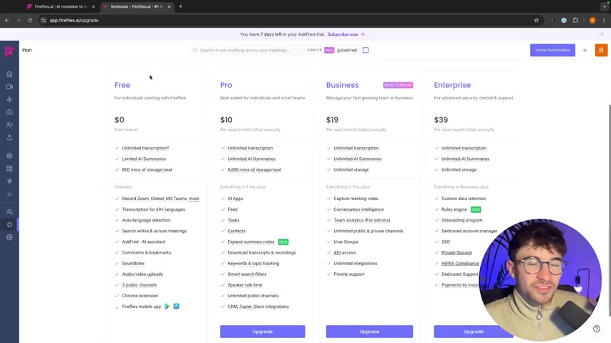Open the hashtag topics sidebar icon

click(9, 181)
